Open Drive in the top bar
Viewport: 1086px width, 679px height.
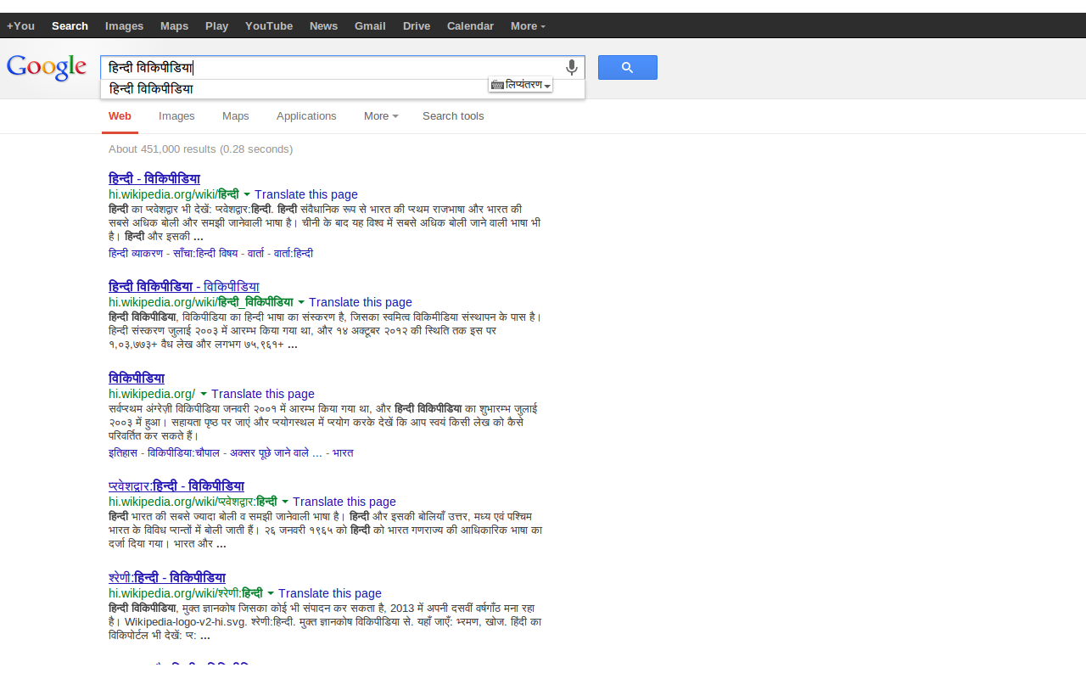417,26
